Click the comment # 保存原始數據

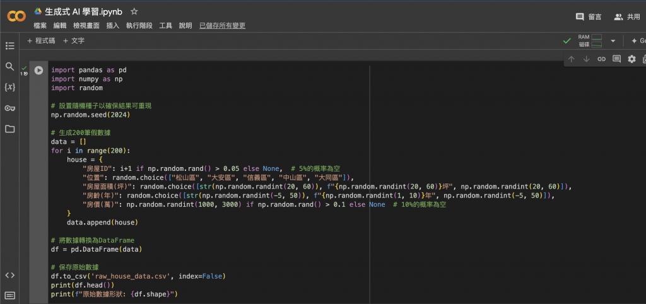[x=75, y=267]
